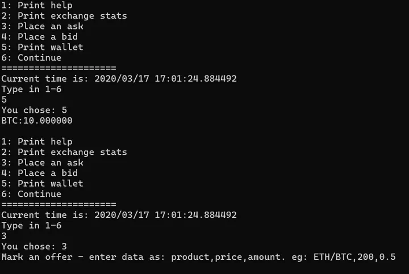
Task: Select '3: Place an ask' in the lower menu
Action: click(43, 162)
